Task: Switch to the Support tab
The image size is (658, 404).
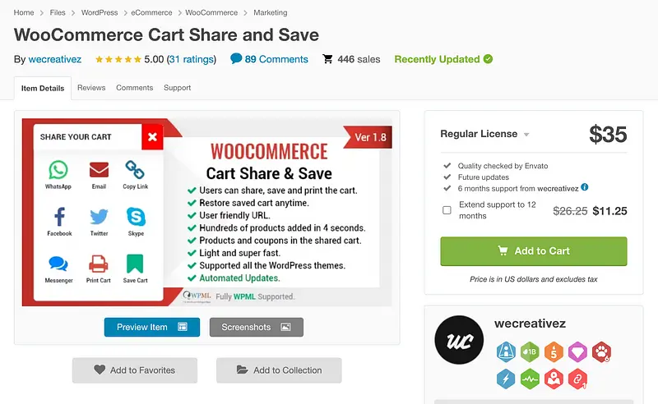Action: pyautogui.click(x=177, y=88)
